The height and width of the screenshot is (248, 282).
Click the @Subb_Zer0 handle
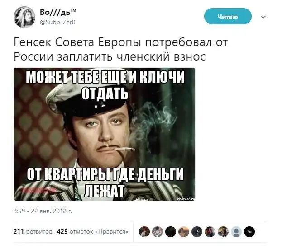(x=57, y=23)
